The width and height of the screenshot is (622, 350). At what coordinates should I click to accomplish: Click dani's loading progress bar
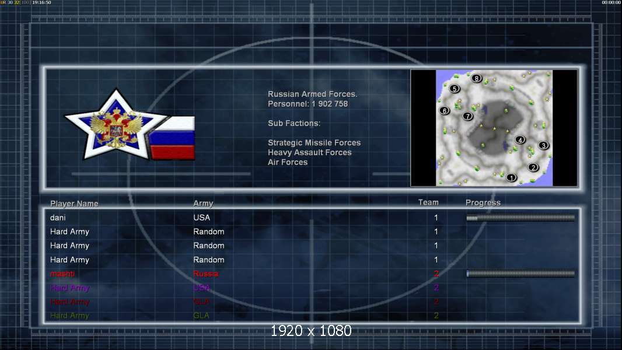pos(520,218)
